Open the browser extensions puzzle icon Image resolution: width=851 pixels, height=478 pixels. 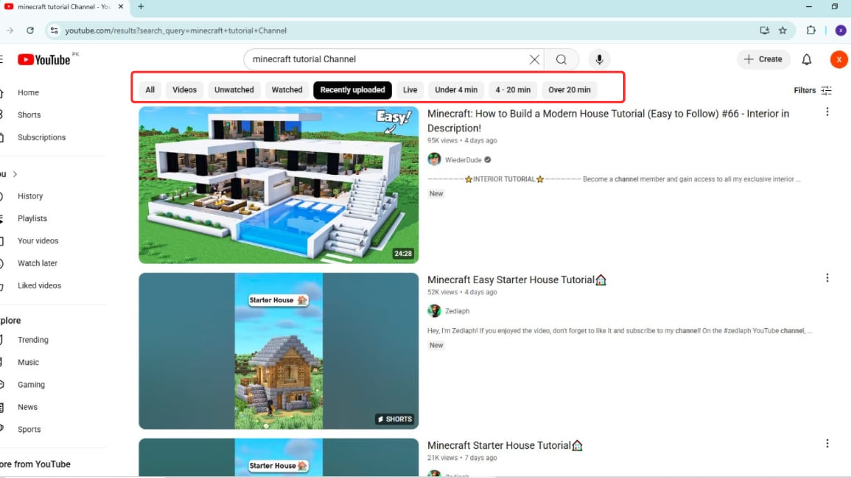(x=811, y=30)
